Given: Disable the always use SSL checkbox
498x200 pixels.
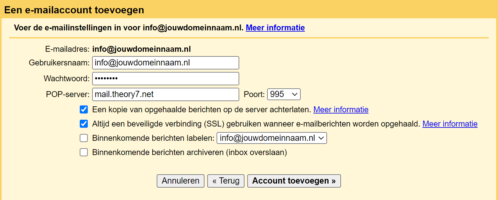Looking at the screenshot, I should (x=84, y=124).
